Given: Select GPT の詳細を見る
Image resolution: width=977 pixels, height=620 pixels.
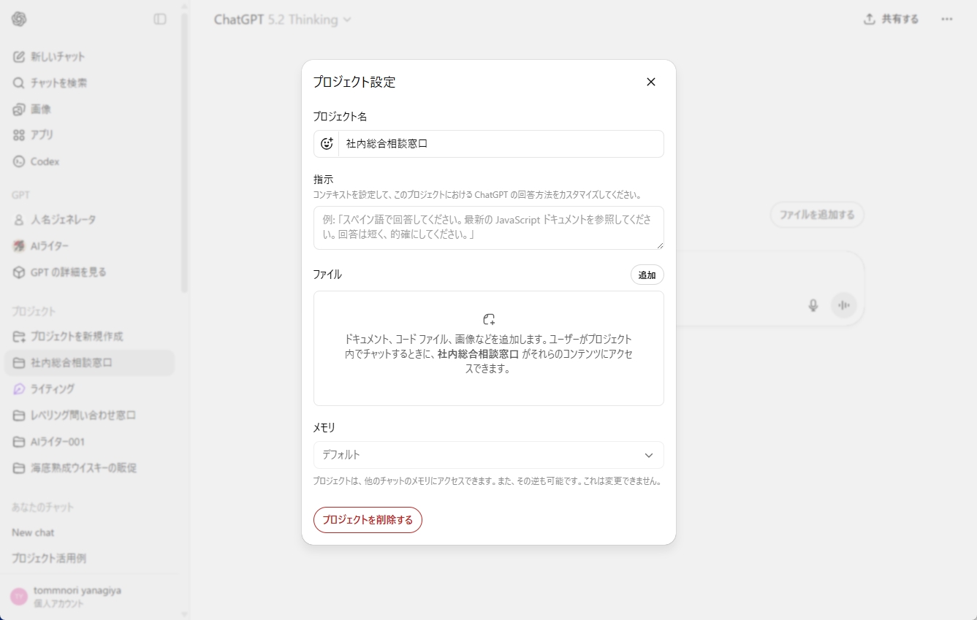Looking at the screenshot, I should (x=90, y=272).
